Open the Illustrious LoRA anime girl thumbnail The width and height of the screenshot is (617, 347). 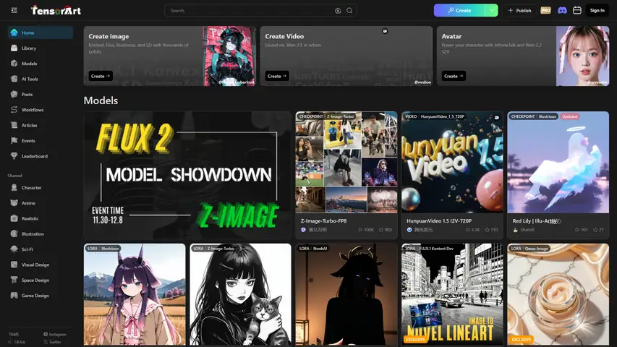pos(135,294)
